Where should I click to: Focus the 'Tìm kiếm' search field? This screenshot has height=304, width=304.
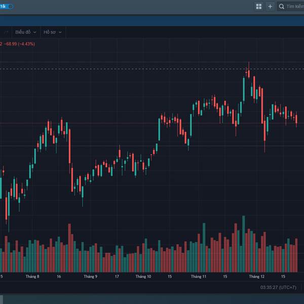tap(290, 7)
